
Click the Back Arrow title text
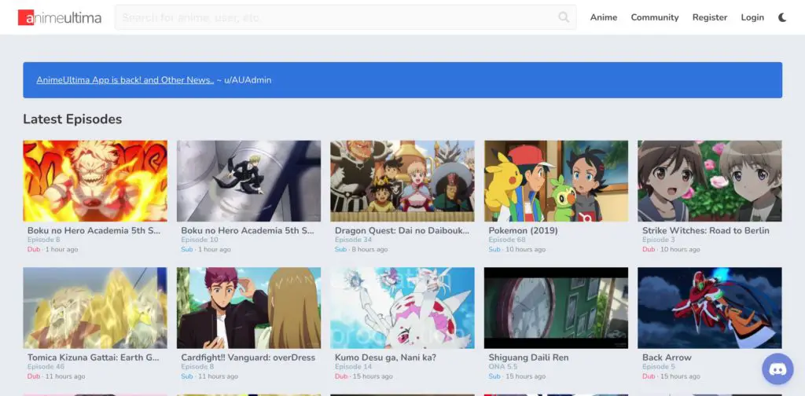(x=667, y=357)
